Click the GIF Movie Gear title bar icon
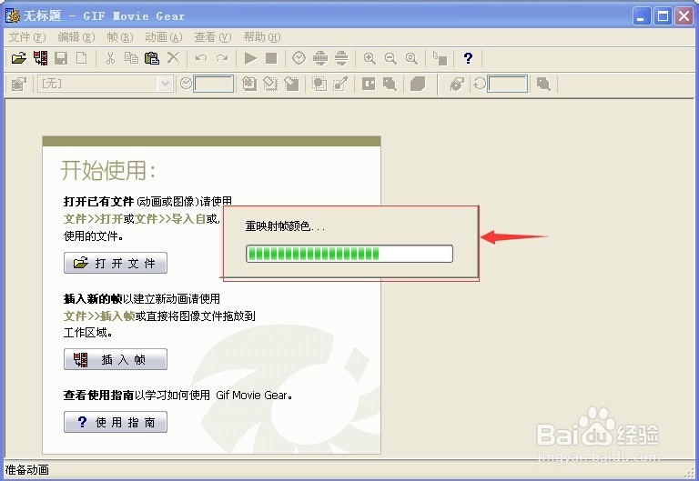The image size is (699, 481). [x=13, y=15]
